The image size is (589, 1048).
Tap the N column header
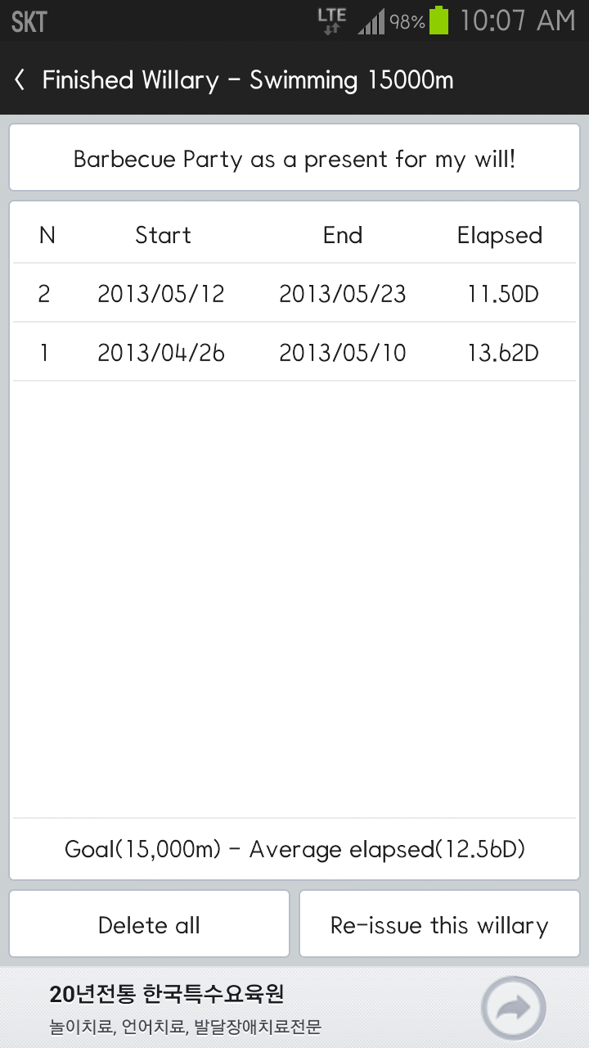[47, 235]
